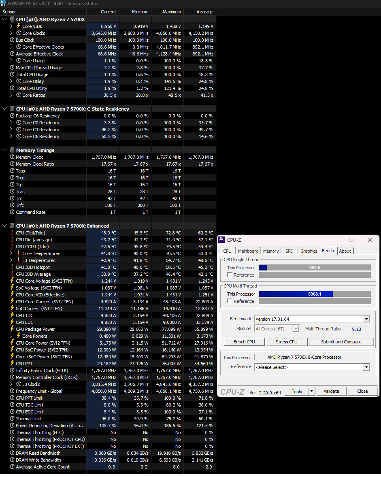This screenshot has height=477, width=381.
Task: Click the lightning icon beside CPU Package Power
Action: pyautogui.click(x=12, y=329)
